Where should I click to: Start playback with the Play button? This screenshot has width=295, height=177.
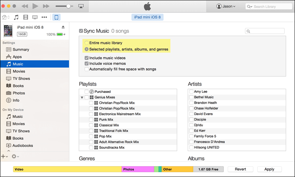click(35, 6)
